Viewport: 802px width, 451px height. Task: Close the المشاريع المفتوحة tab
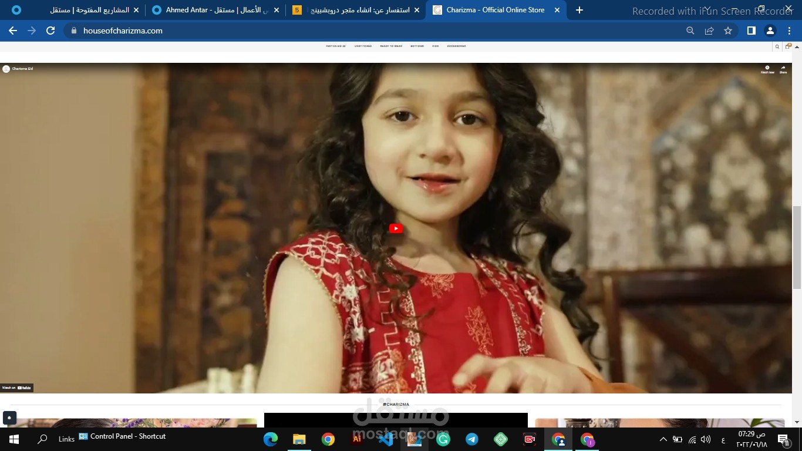click(x=136, y=10)
